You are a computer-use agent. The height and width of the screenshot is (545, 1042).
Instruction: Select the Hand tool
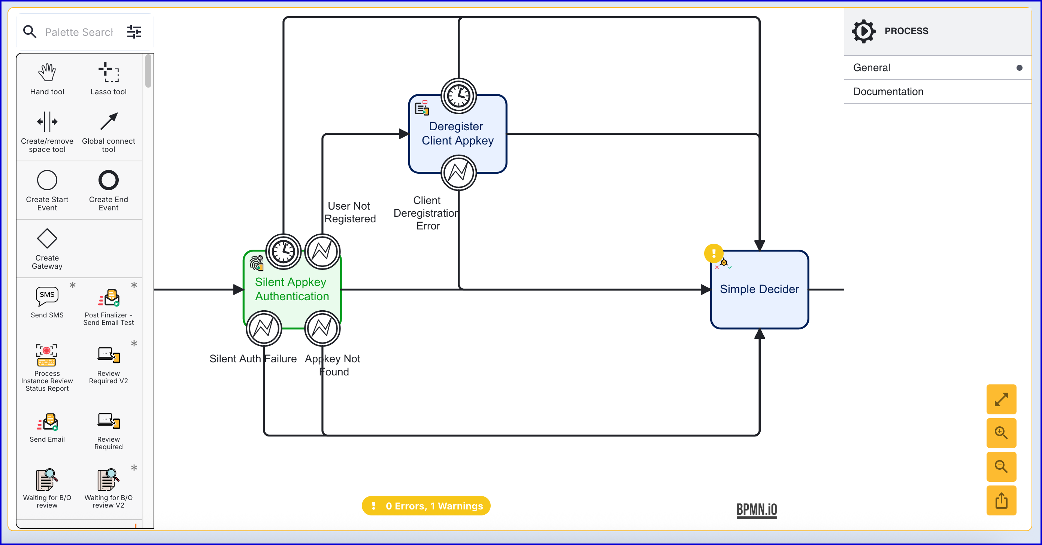(x=47, y=73)
